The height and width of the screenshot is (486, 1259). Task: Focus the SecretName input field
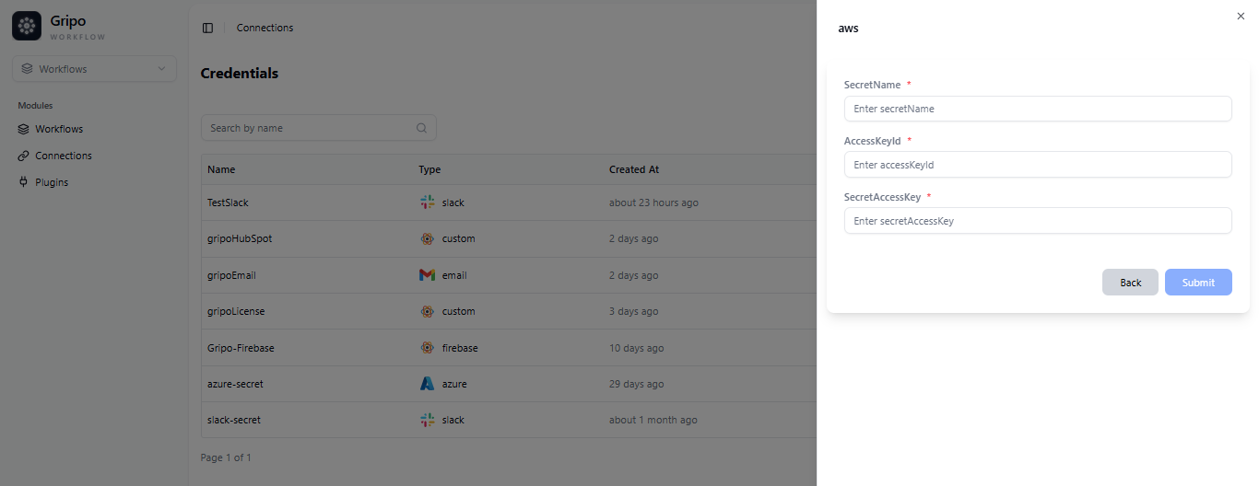1037,109
